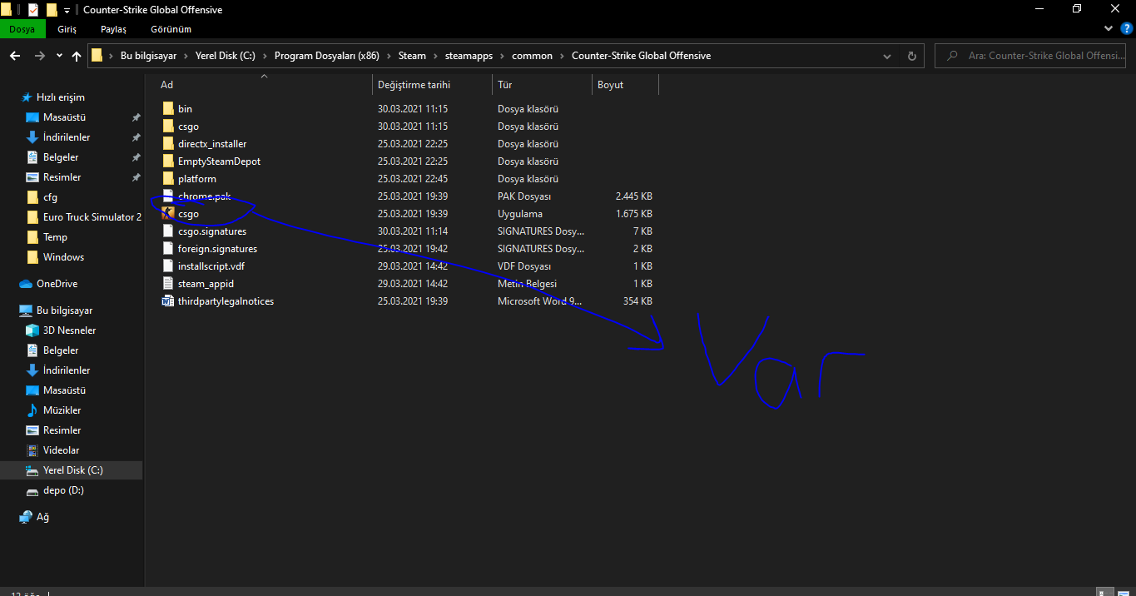The width and height of the screenshot is (1136, 596).
Task: Select the foreign.signatures file icon
Action: click(x=168, y=249)
